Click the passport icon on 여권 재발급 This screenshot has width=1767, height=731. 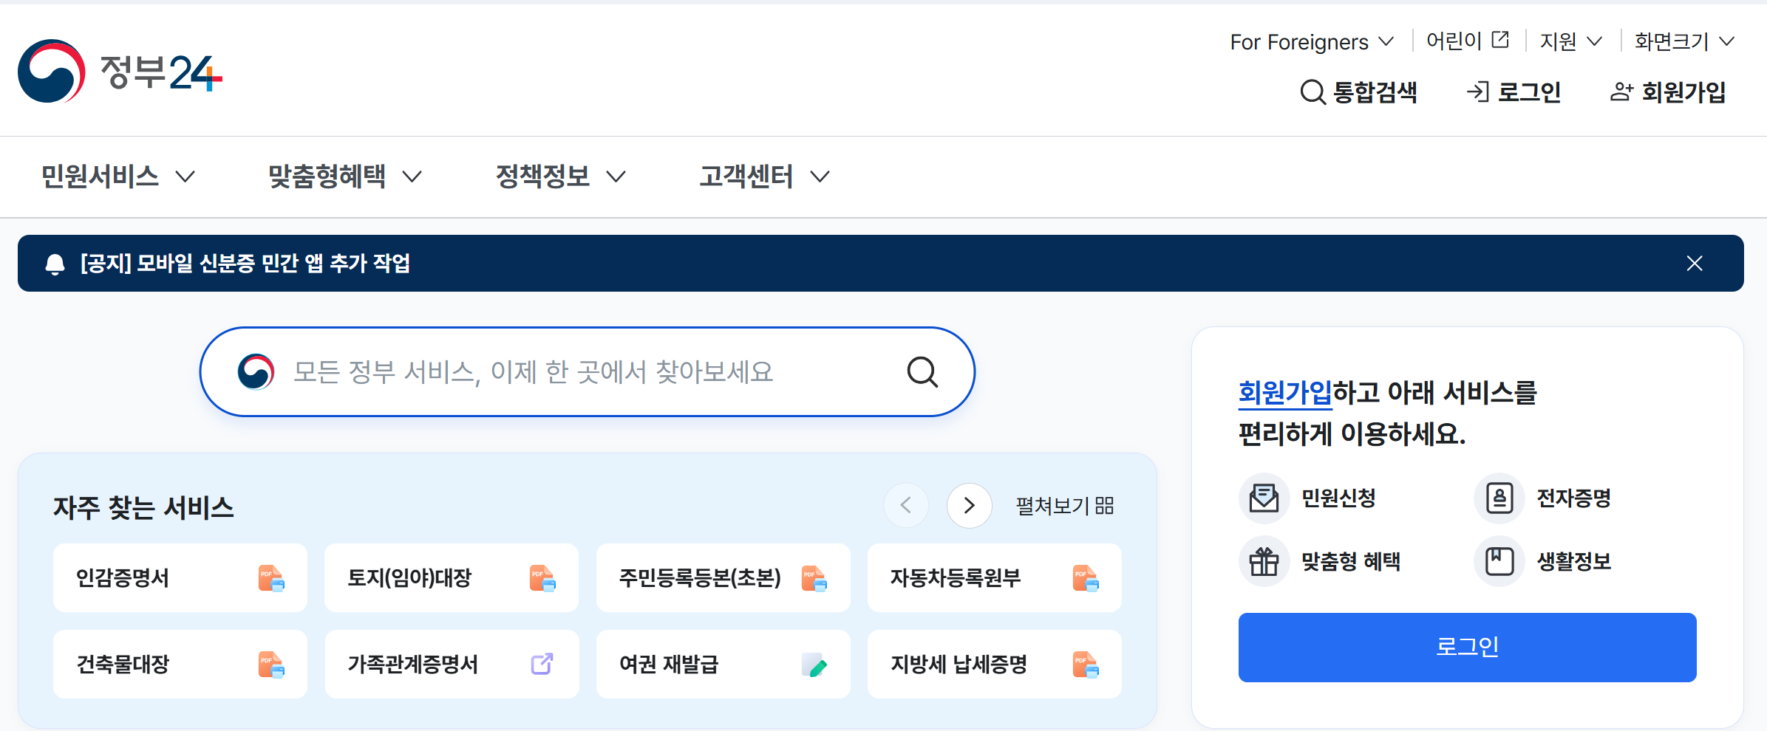click(x=813, y=664)
